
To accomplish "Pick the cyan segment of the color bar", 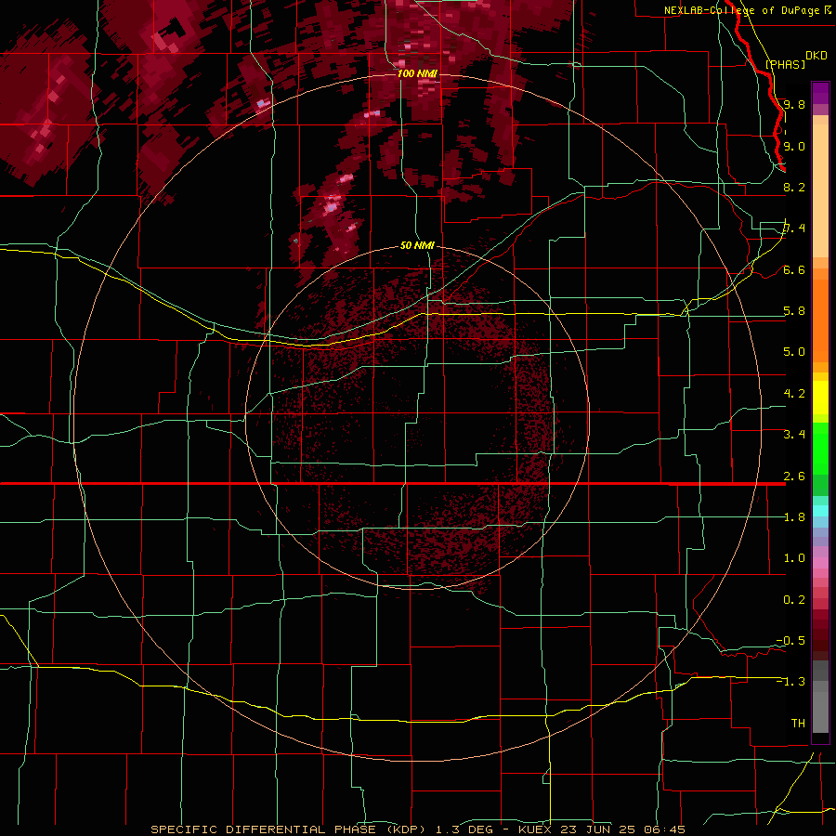I will point(820,511).
